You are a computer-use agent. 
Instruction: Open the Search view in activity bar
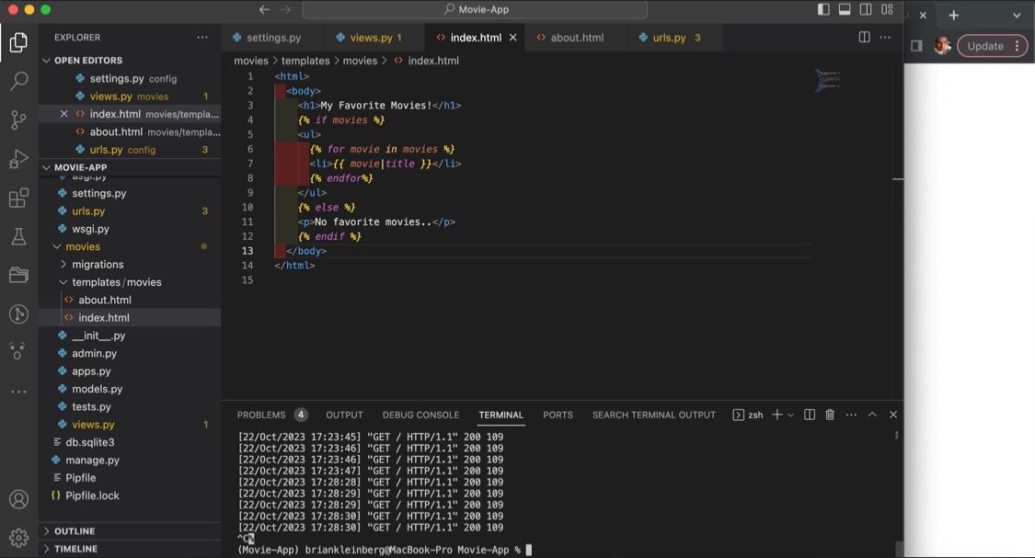(x=18, y=81)
